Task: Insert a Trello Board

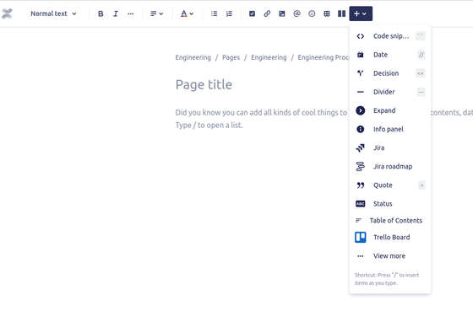Action: pyautogui.click(x=390, y=237)
